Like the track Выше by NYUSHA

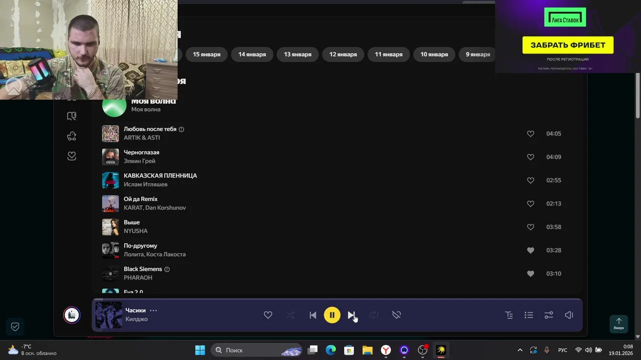(x=531, y=227)
